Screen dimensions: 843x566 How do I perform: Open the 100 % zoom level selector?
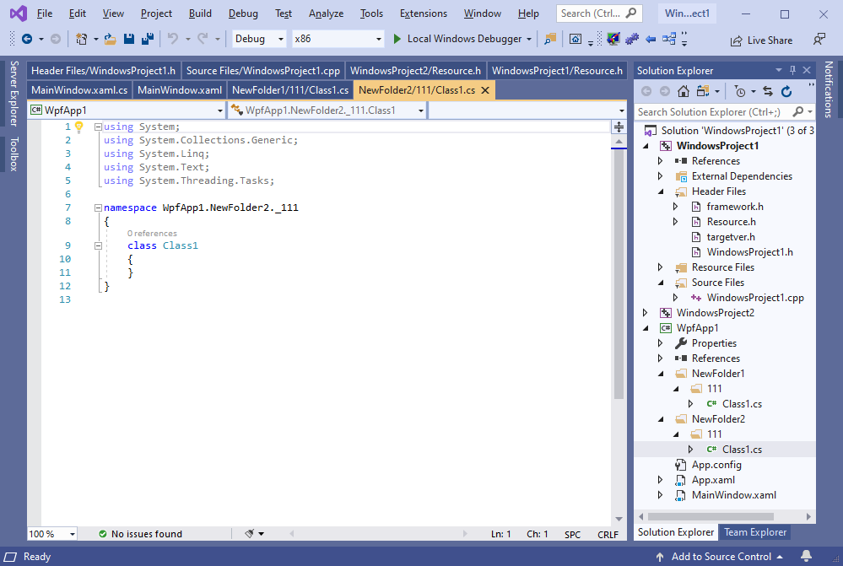click(51, 534)
